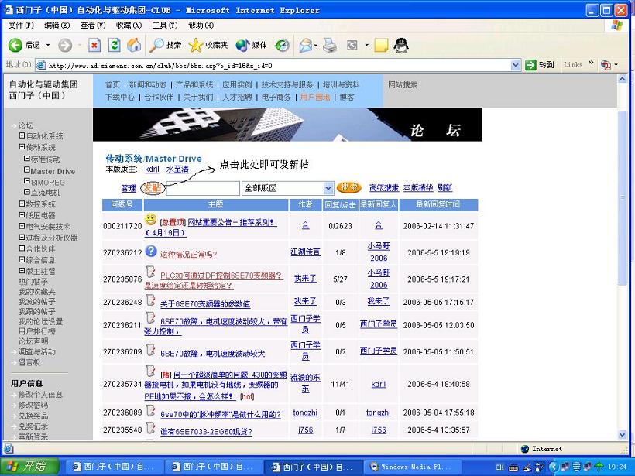This screenshot has width=635, height=476.
Task: Click the 博客 blog navigation link
Action: click(347, 98)
